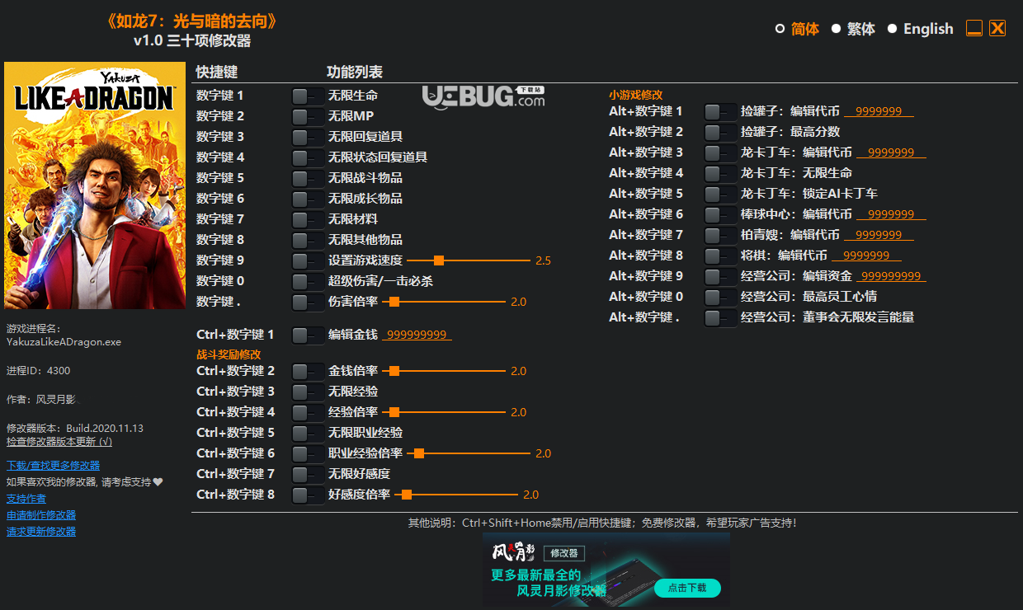1023x610 pixels.
Task: Click 捡罐子 编辑代币 value field
Action: coord(879,111)
